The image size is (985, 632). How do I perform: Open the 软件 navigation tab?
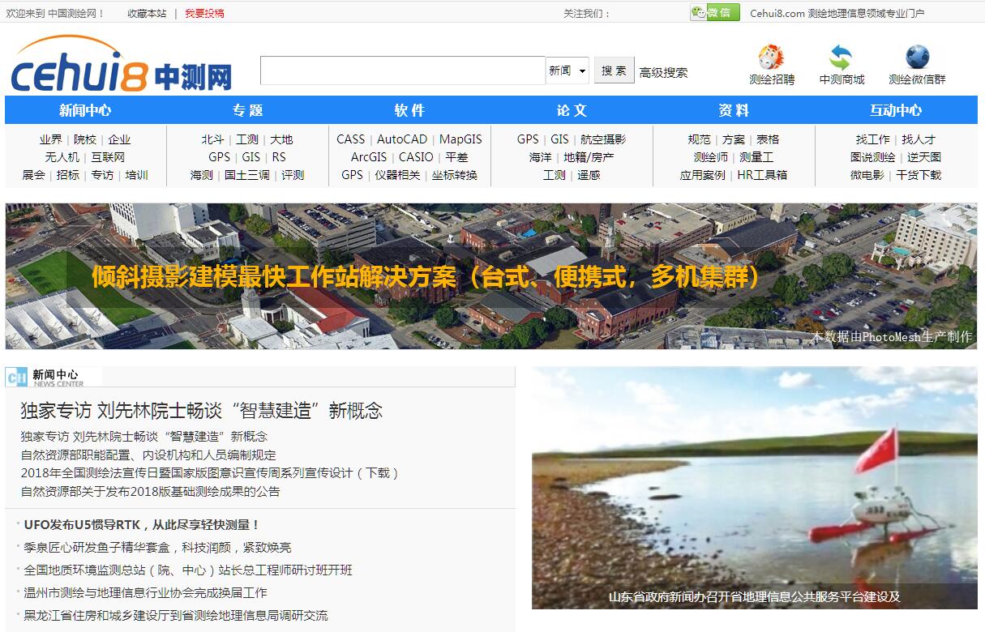[409, 110]
